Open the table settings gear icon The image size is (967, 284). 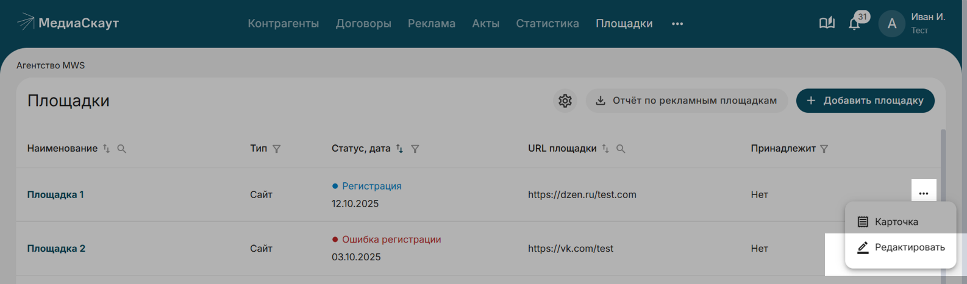point(565,101)
